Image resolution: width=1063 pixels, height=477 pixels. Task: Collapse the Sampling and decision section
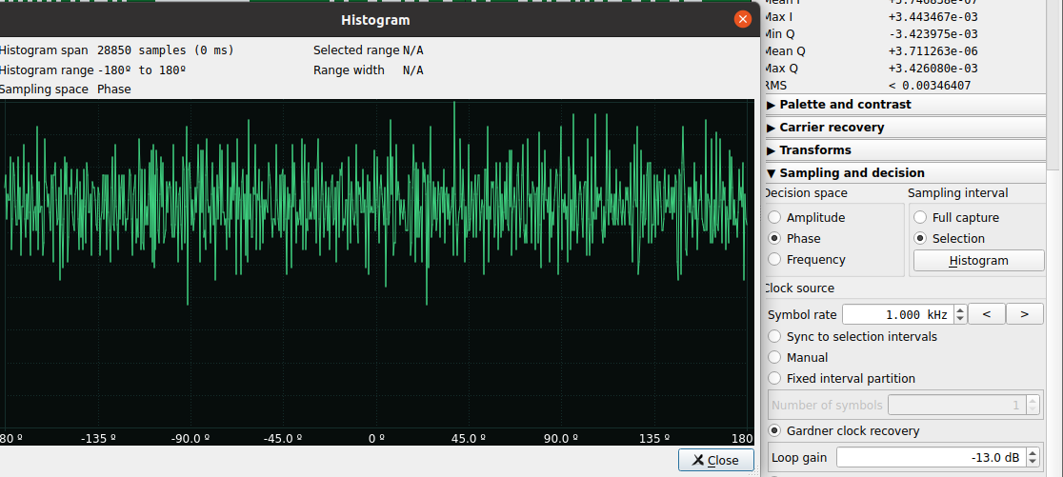point(851,173)
